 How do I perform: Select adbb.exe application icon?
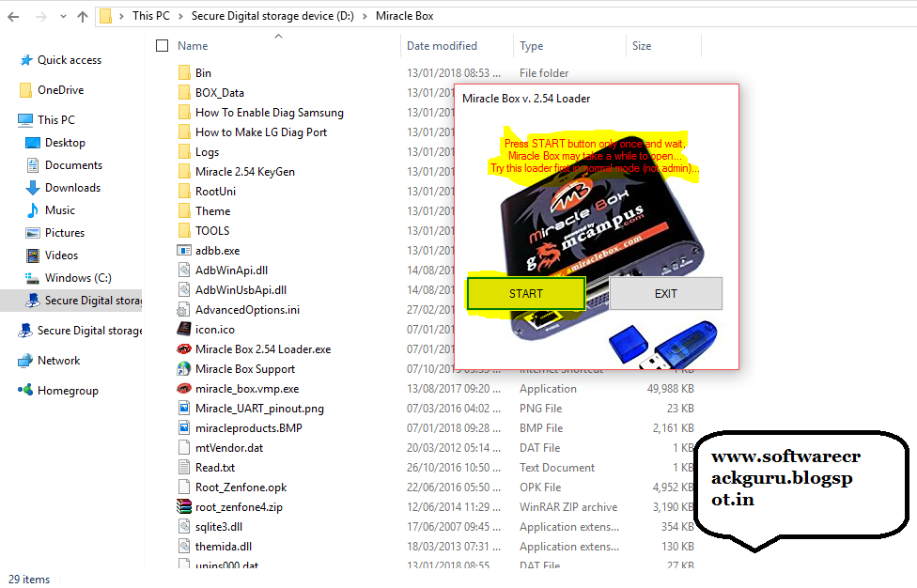coord(184,250)
